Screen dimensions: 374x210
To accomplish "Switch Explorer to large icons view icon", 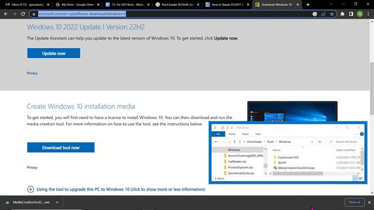I will tap(361, 178).
